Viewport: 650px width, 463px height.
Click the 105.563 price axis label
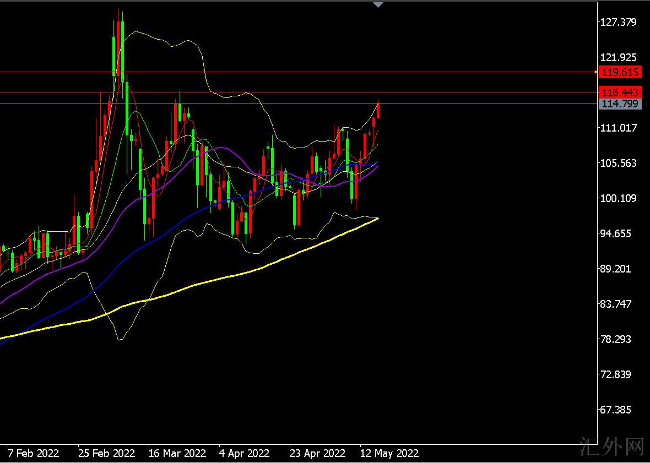620,163
